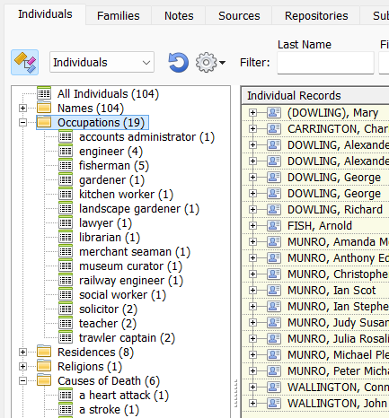Select merchant seaman (1)
This screenshot has height=418, width=389.
point(135,252)
